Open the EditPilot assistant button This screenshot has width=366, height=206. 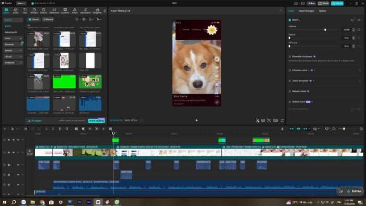pyautogui.click(x=354, y=191)
